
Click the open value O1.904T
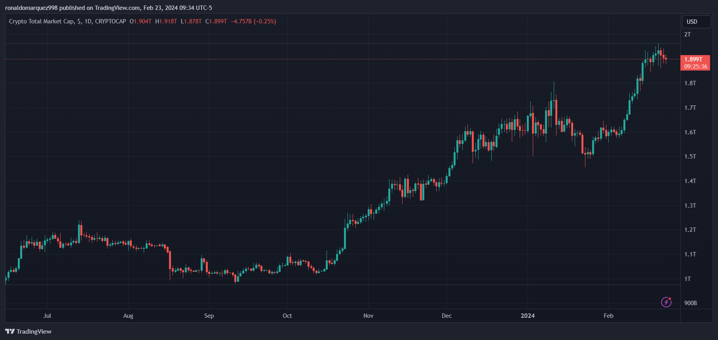[141, 21]
